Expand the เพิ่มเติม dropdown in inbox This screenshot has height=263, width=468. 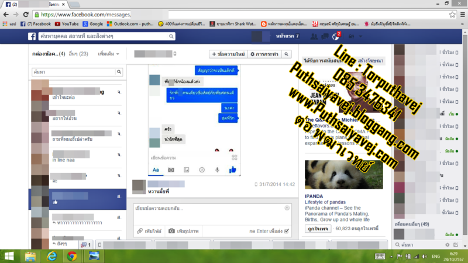(x=109, y=54)
